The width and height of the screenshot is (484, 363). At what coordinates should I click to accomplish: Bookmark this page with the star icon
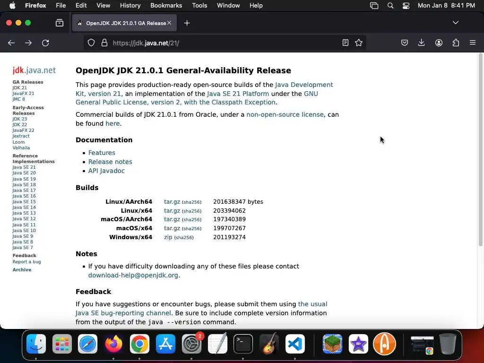359,43
